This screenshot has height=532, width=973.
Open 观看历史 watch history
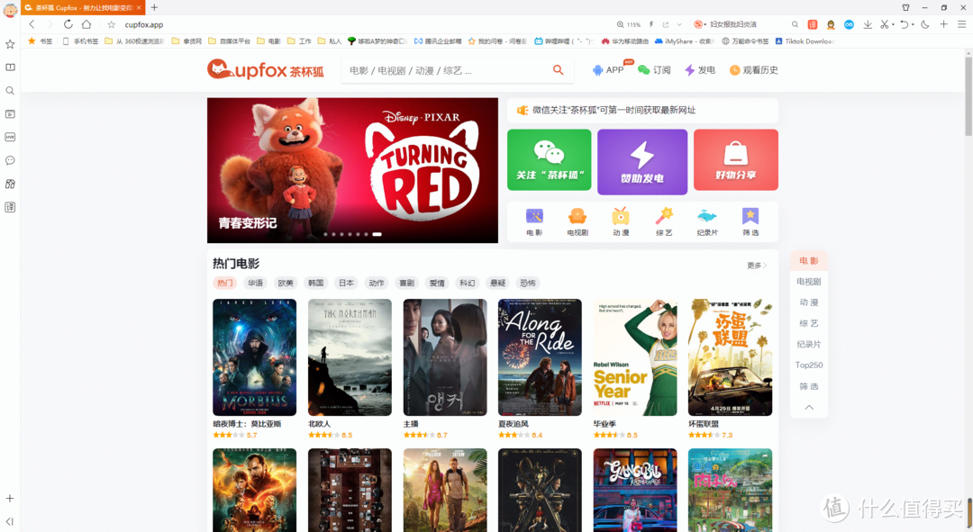[x=753, y=70]
